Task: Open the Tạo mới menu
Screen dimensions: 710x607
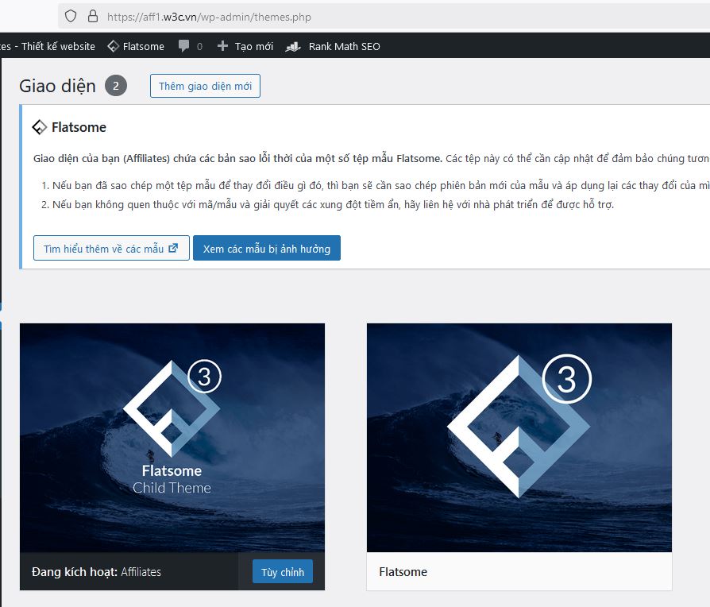Action: click(245, 46)
